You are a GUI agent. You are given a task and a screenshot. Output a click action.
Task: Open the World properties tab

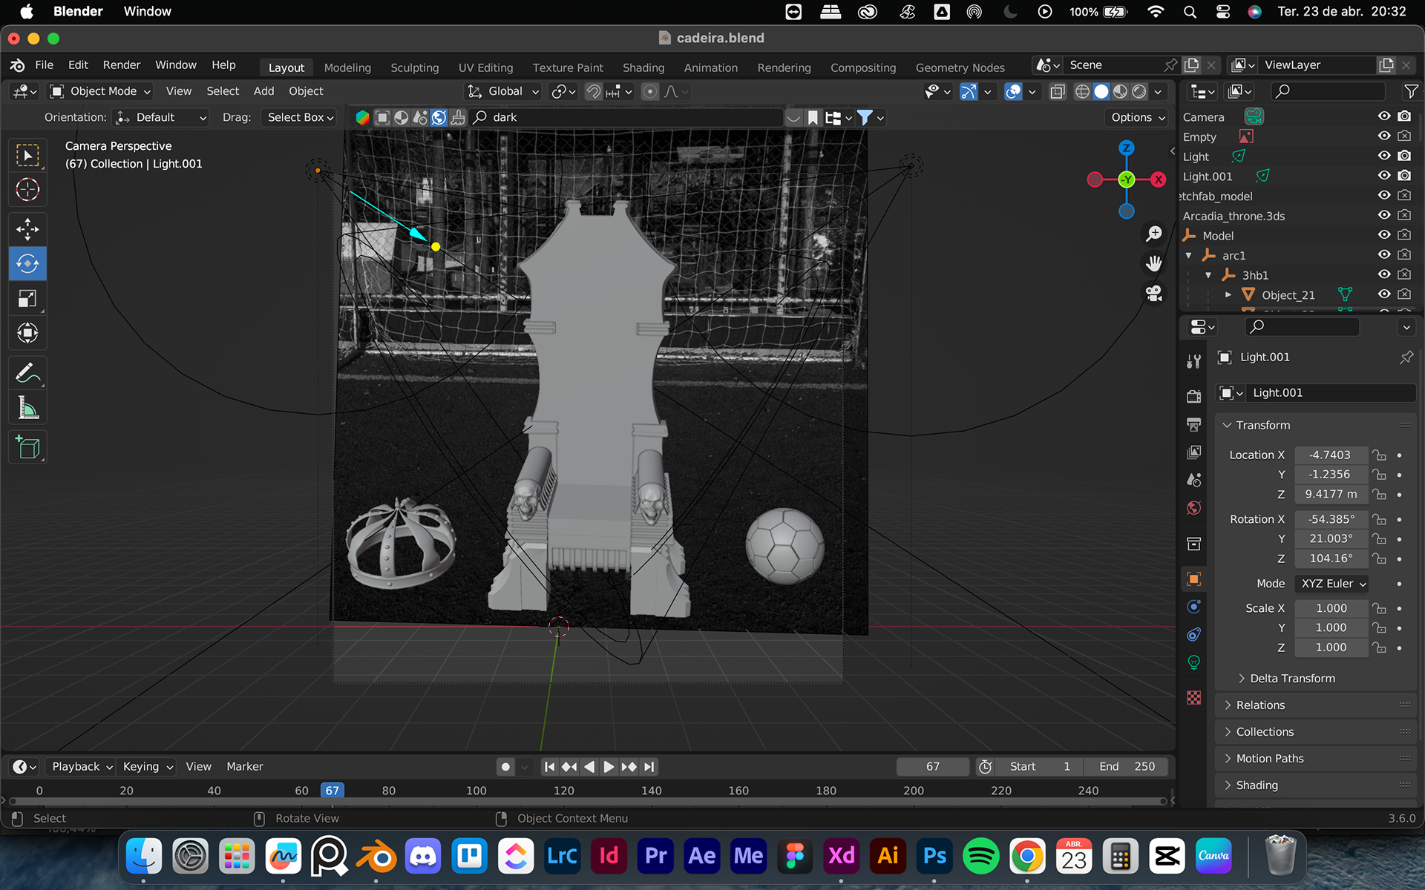1193,508
